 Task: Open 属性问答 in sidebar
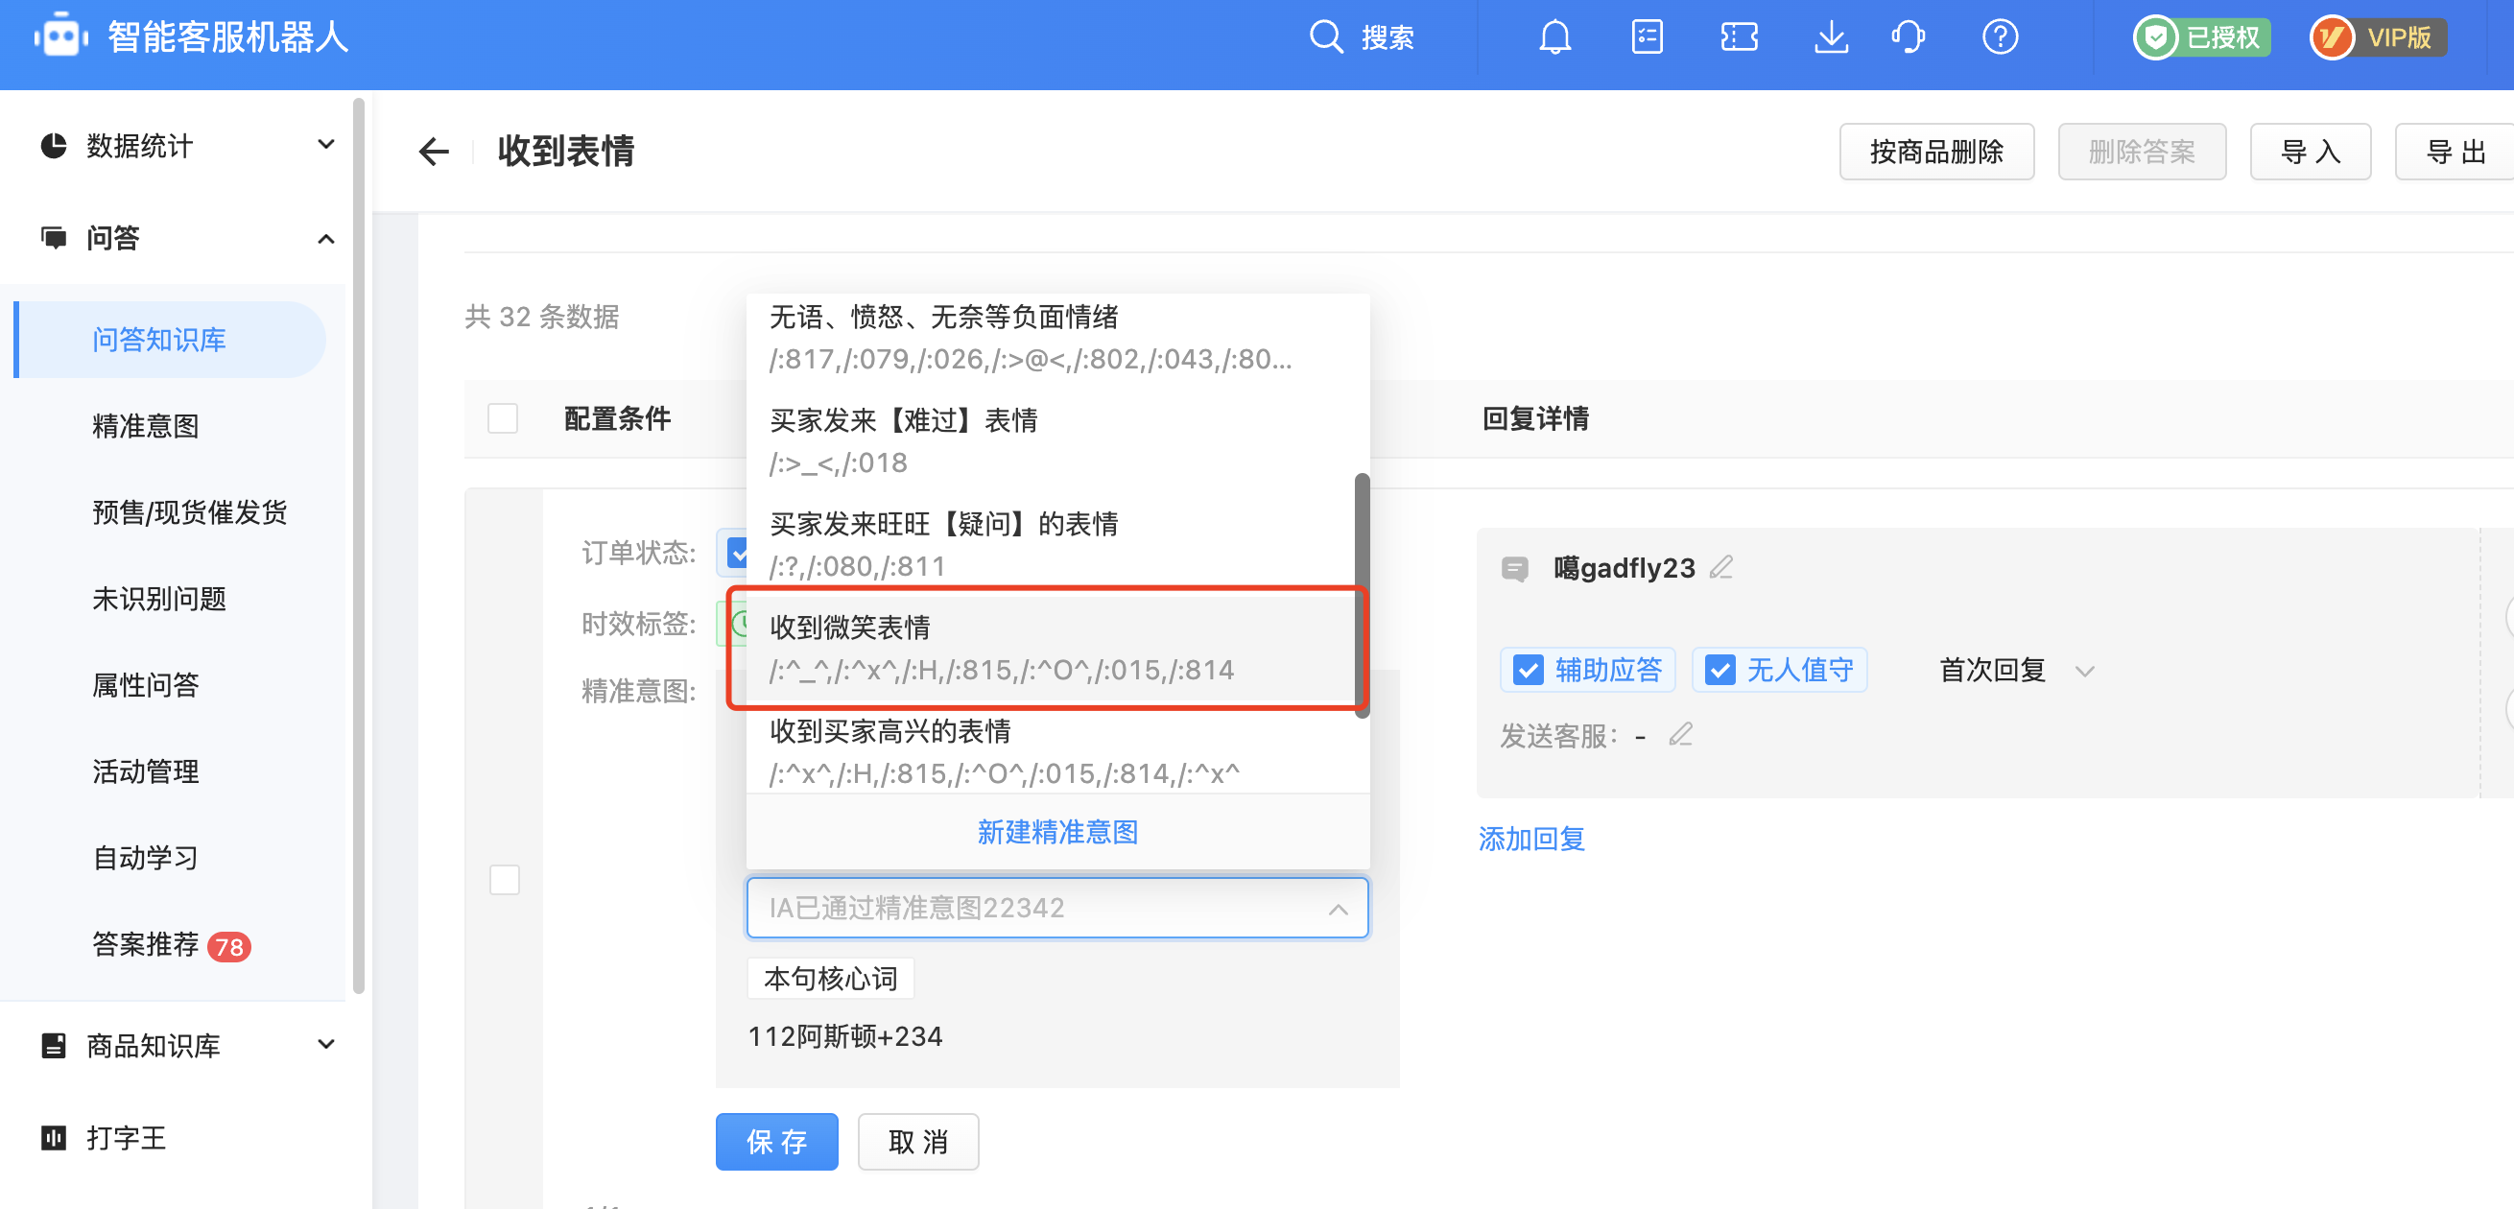(x=146, y=684)
